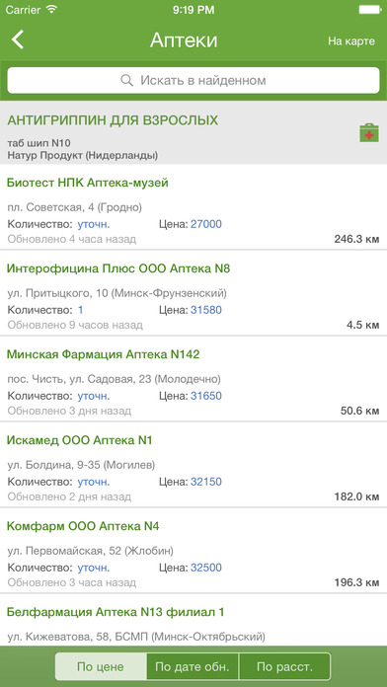Tap the search magnifier icon
This screenshot has width=387, height=687.
126,81
